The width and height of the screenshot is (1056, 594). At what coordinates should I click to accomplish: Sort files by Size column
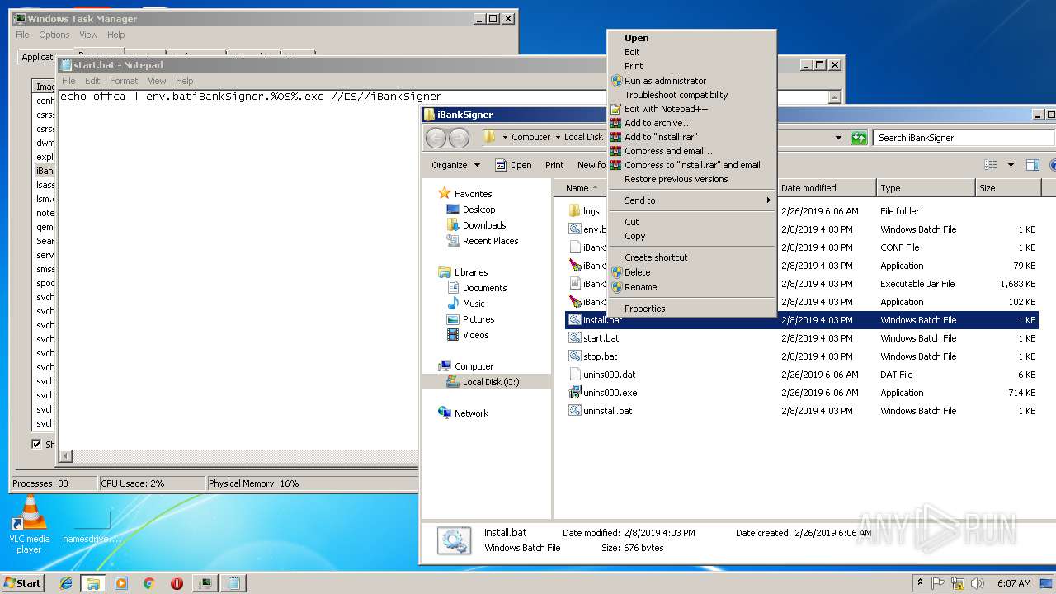1007,188
